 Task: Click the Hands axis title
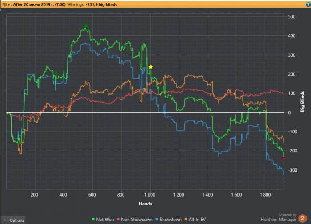point(145,204)
